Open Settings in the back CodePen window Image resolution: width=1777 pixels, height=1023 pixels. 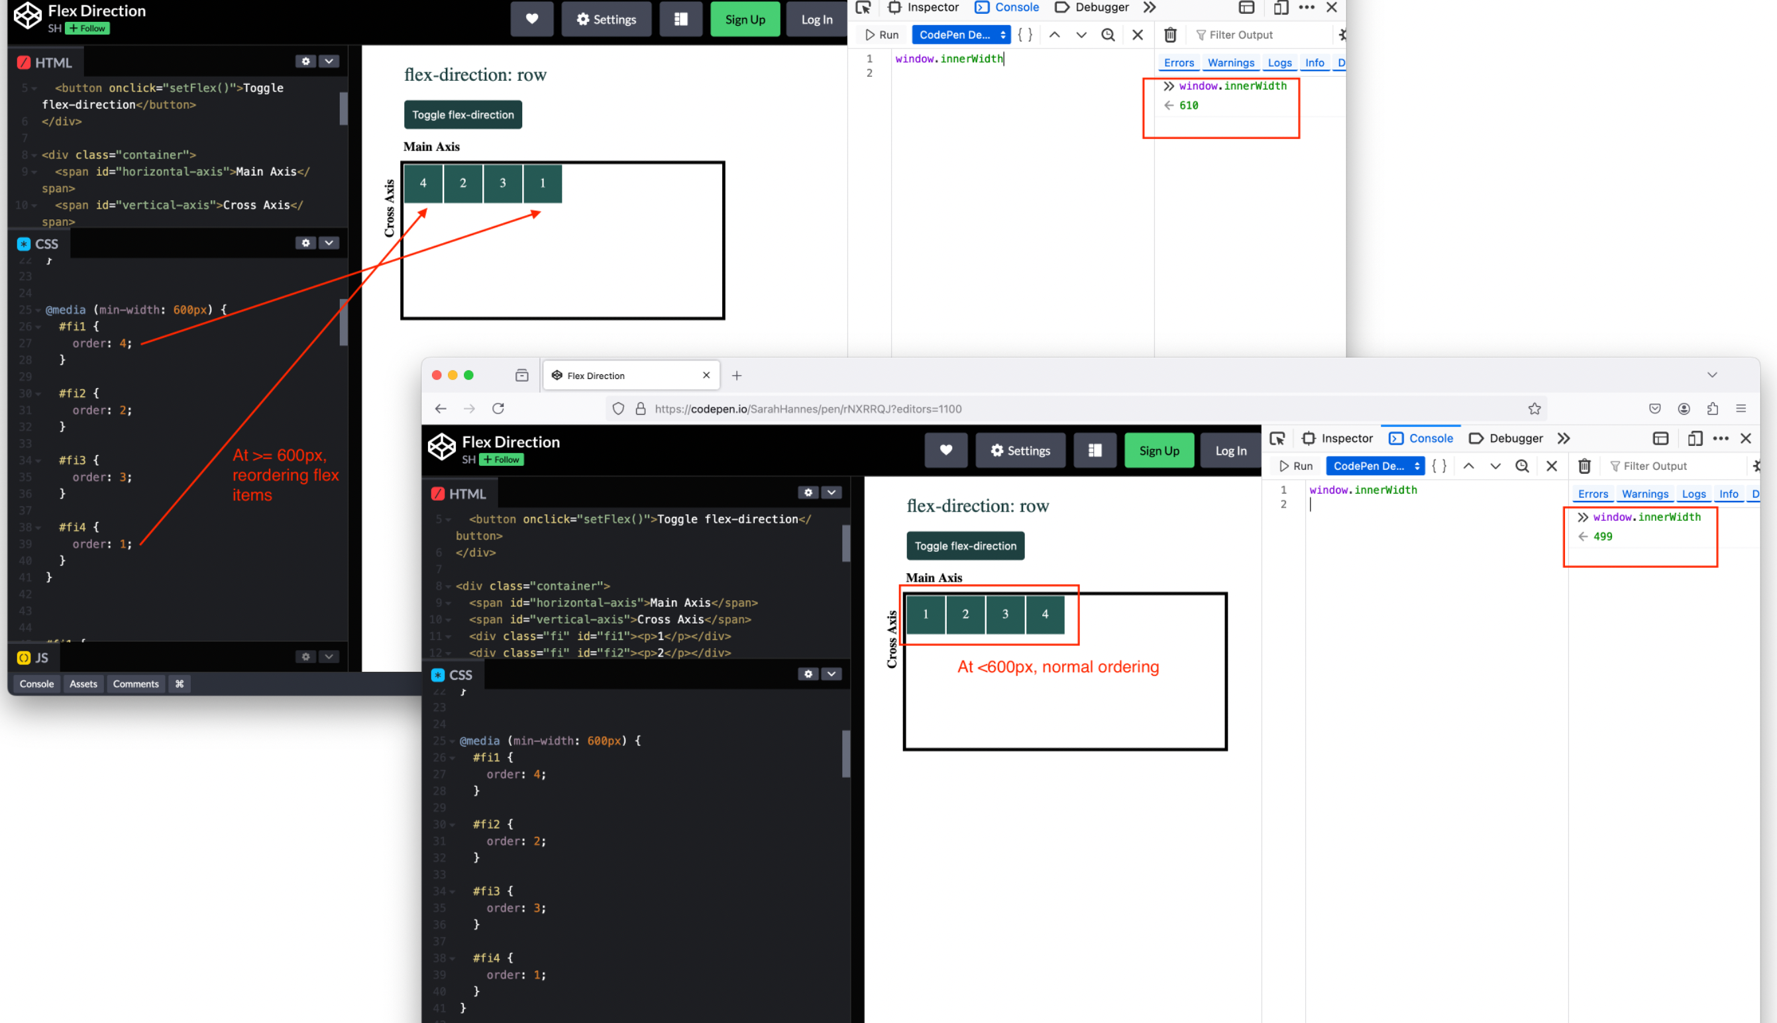pos(606,19)
